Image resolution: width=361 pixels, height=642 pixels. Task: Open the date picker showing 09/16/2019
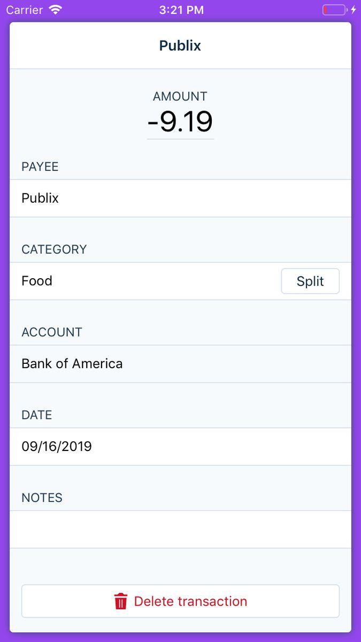(x=180, y=446)
